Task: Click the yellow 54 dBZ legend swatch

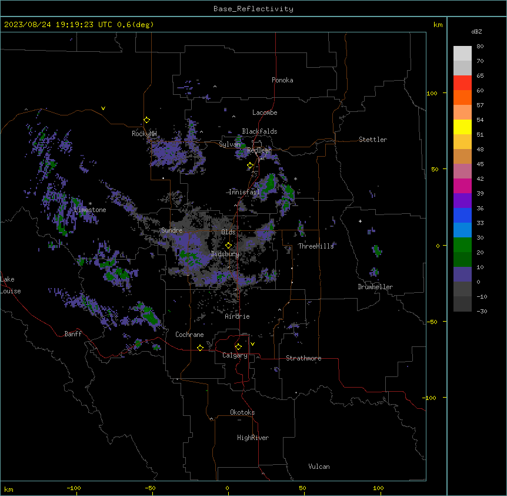Action: click(x=462, y=127)
